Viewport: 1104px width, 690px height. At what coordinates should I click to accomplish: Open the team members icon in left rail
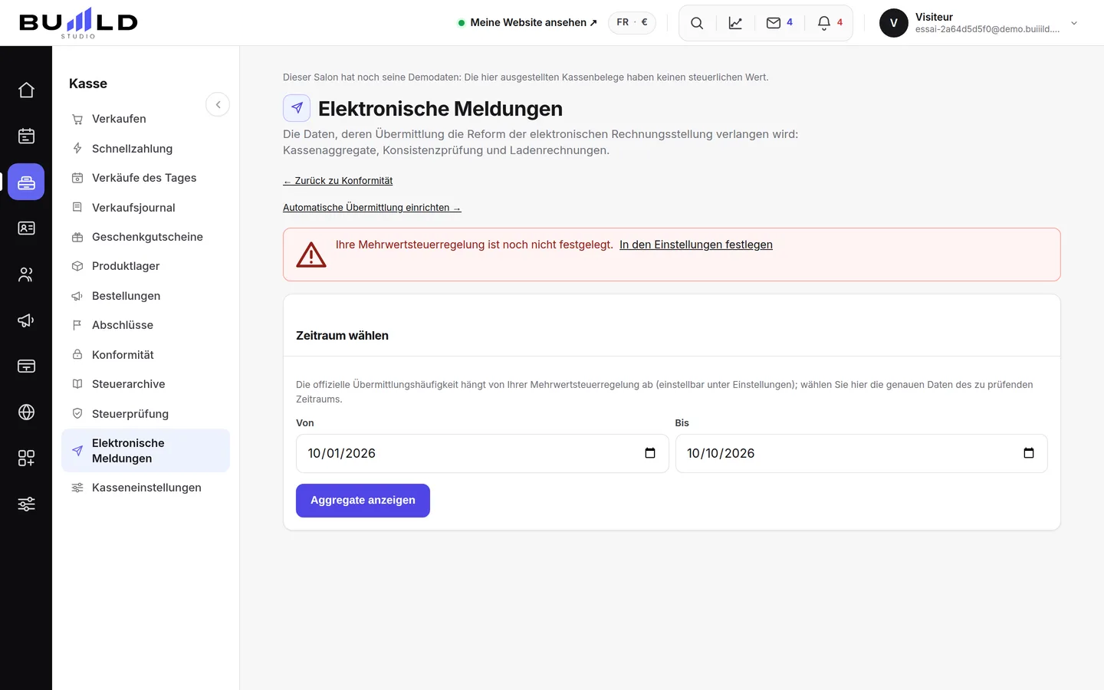26,274
